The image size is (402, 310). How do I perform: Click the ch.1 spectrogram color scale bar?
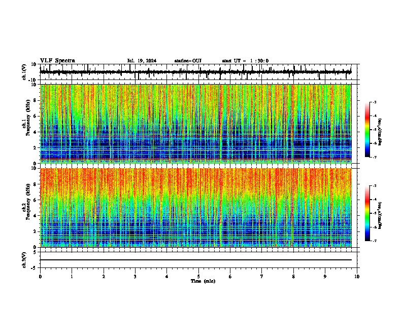[367, 130]
